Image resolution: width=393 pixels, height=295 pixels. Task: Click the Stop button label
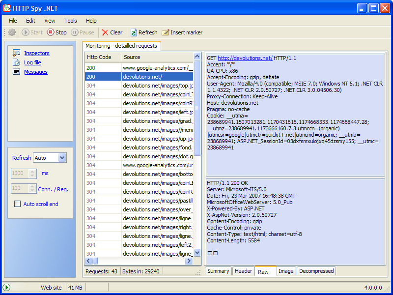click(x=61, y=32)
